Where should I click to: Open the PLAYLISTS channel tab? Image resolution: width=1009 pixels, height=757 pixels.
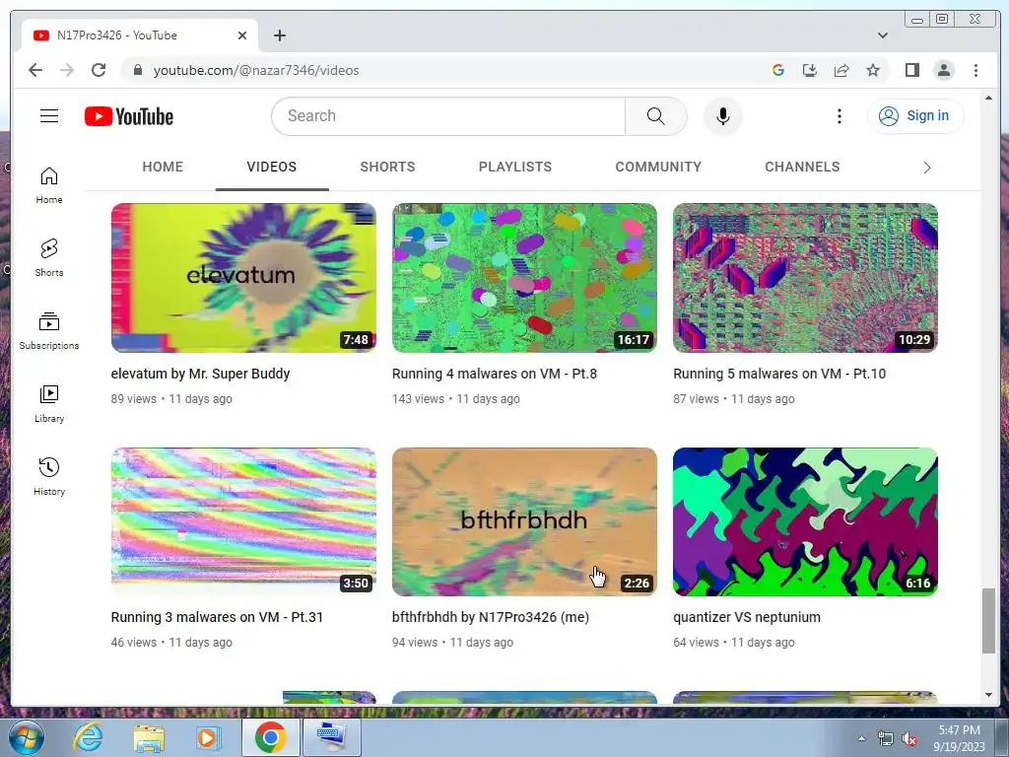pyautogui.click(x=514, y=167)
